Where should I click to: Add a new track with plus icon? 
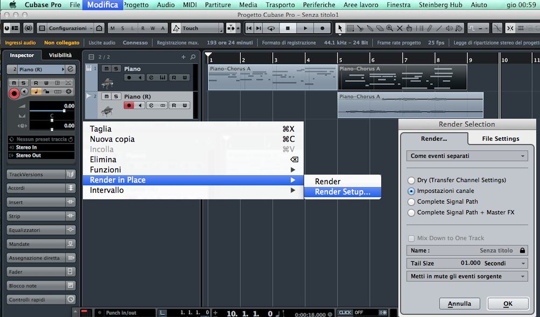pyautogui.click(x=184, y=57)
